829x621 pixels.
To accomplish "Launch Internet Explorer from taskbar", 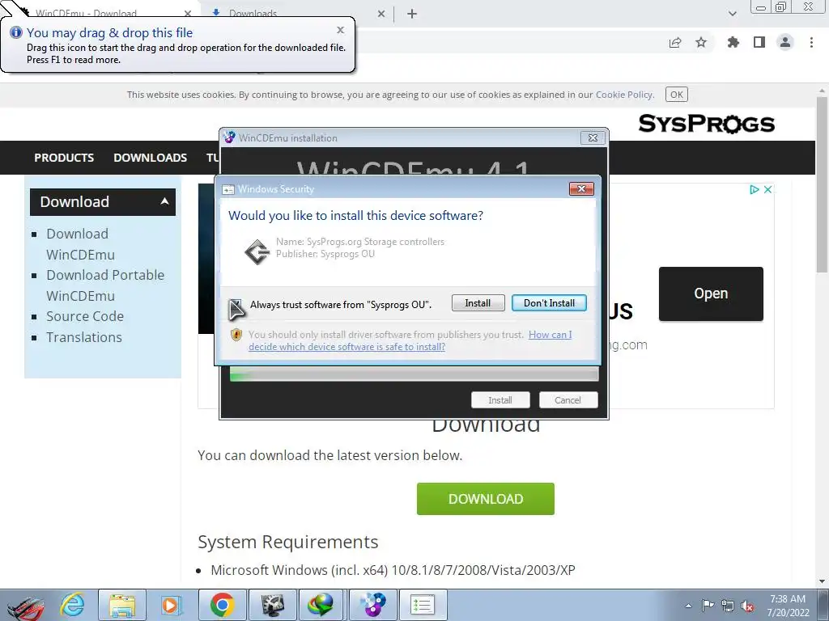I will point(72,605).
